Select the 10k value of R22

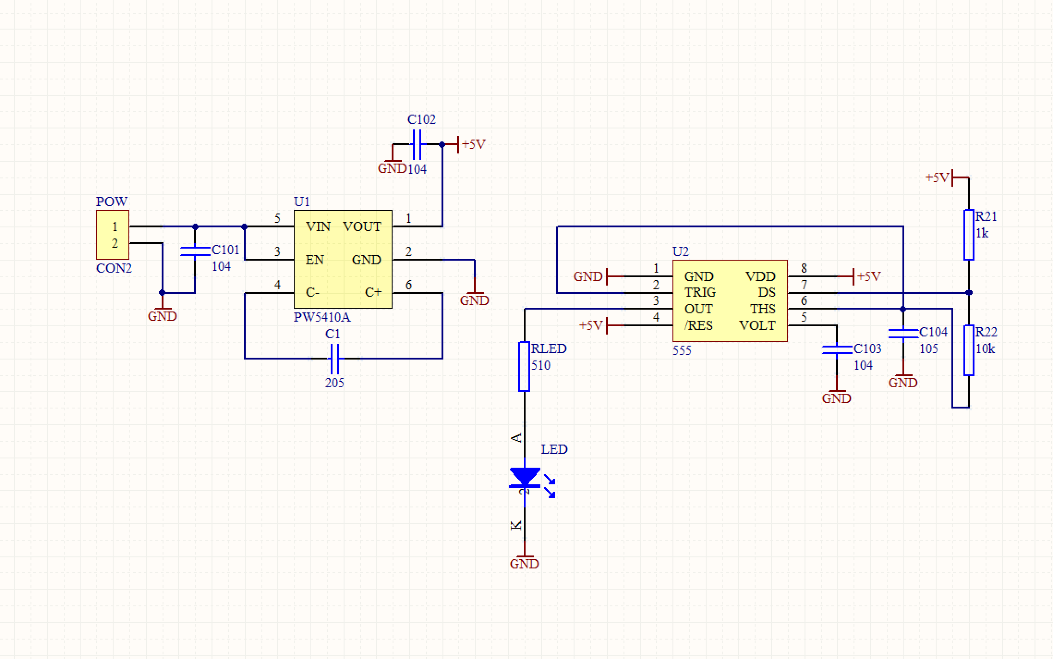click(x=985, y=349)
